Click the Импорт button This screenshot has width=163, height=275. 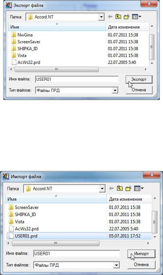click(x=141, y=254)
